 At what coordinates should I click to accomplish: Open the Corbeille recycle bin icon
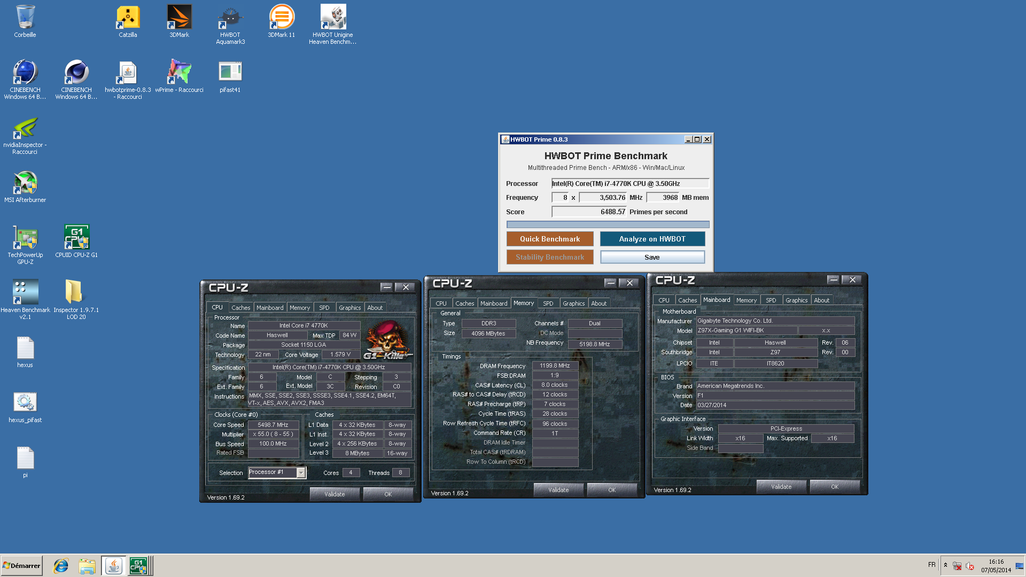click(x=25, y=21)
